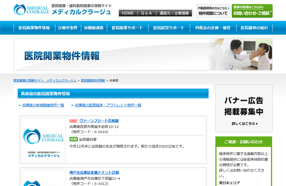Follow breadcrumb link 医院開業の情報サイト メディカルクラージュ
Image resolution: width=286 pixels, height=186 pixels.
45,81
